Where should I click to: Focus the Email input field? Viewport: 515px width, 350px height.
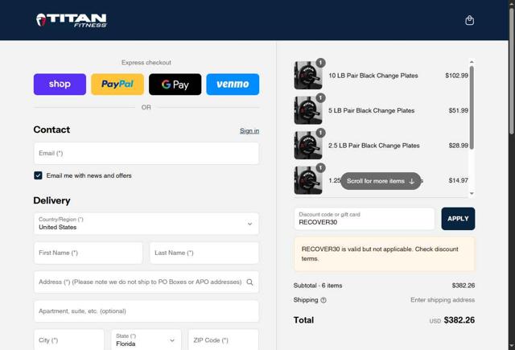click(x=146, y=154)
